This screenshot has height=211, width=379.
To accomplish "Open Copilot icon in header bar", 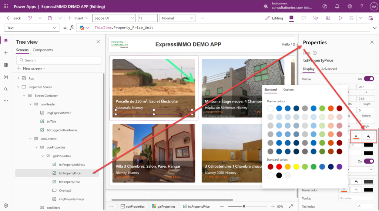I will (x=325, y=7).
